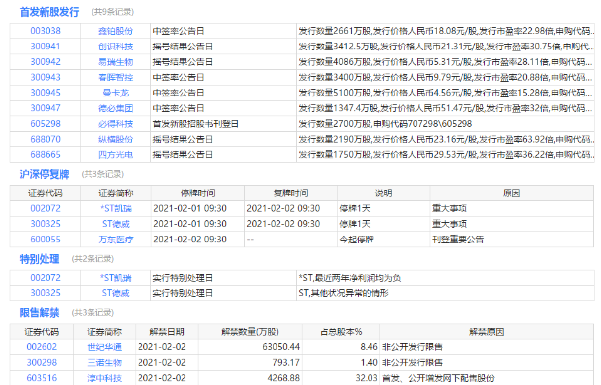Click stock code 600055
The height and width of the screenshot is (385, 601).
(x=46, y=240)
